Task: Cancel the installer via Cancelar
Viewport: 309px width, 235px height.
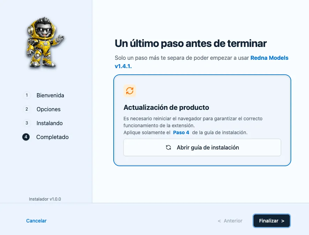Action: click(x=37, y=221)
